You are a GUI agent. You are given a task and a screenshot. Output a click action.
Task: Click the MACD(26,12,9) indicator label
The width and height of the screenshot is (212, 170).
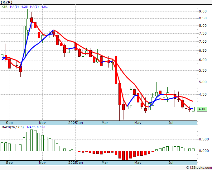12,127
